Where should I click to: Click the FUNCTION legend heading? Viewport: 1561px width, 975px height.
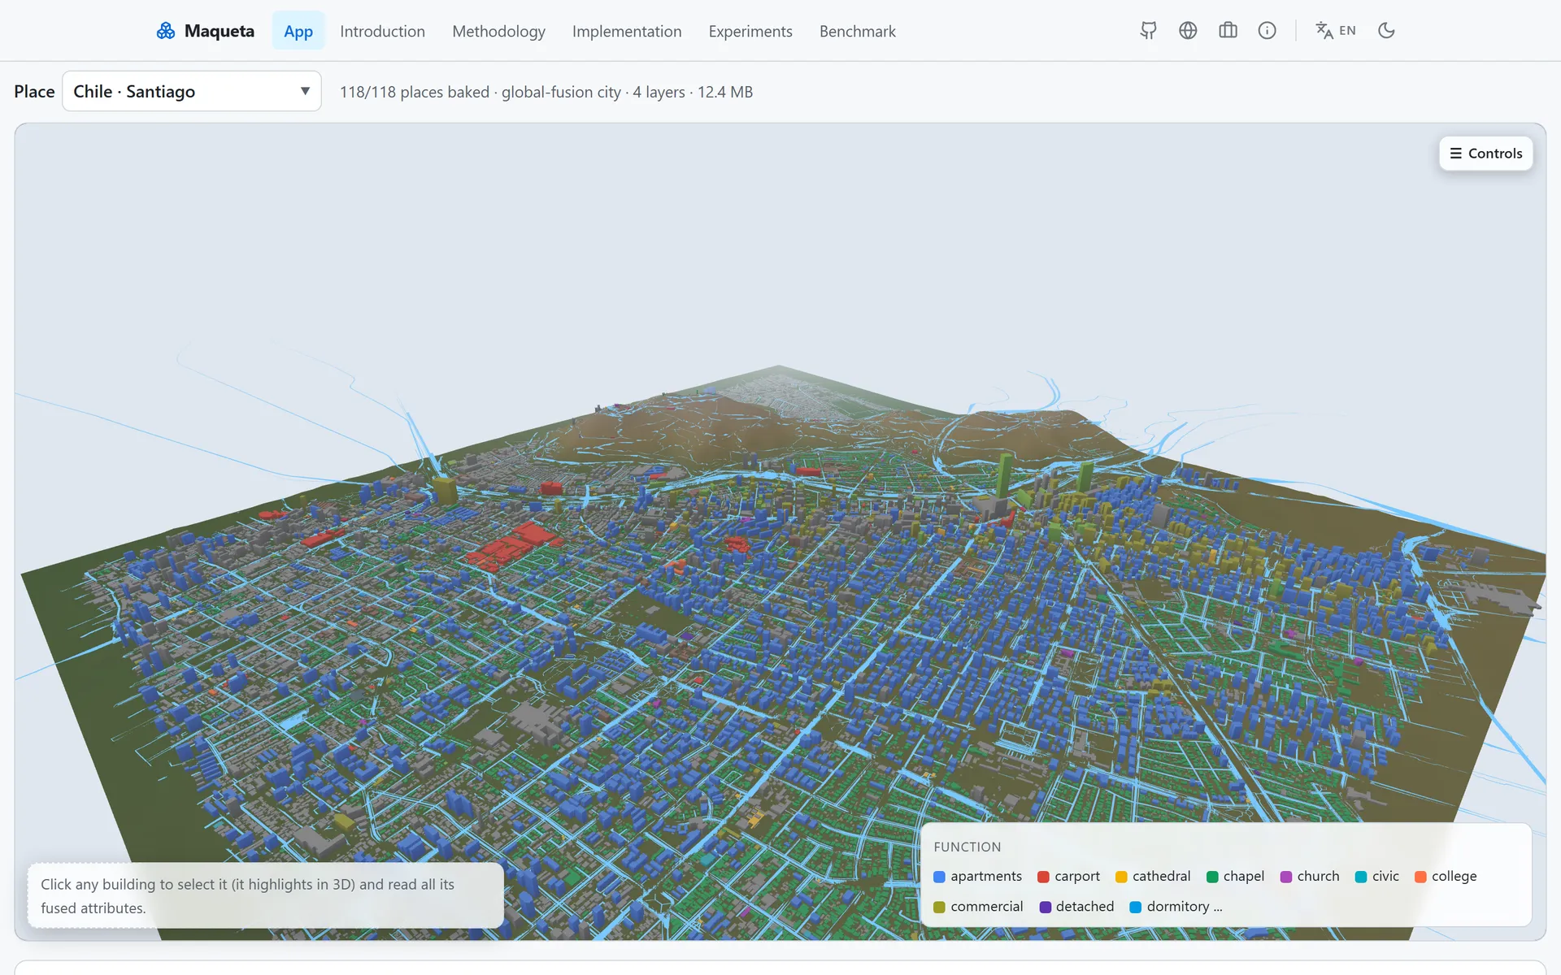point(967,847)
